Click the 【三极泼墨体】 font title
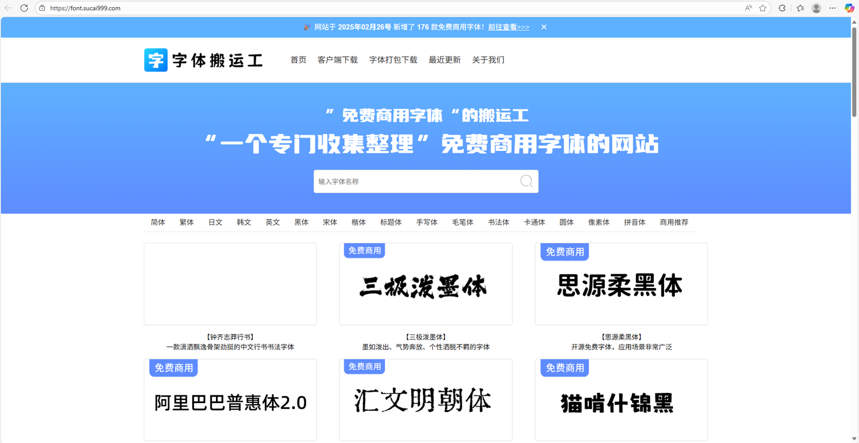Screen dimensions: 859x443 (425, 337)
